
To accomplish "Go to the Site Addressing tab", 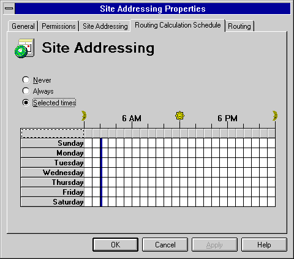I will tap(105, 26).
